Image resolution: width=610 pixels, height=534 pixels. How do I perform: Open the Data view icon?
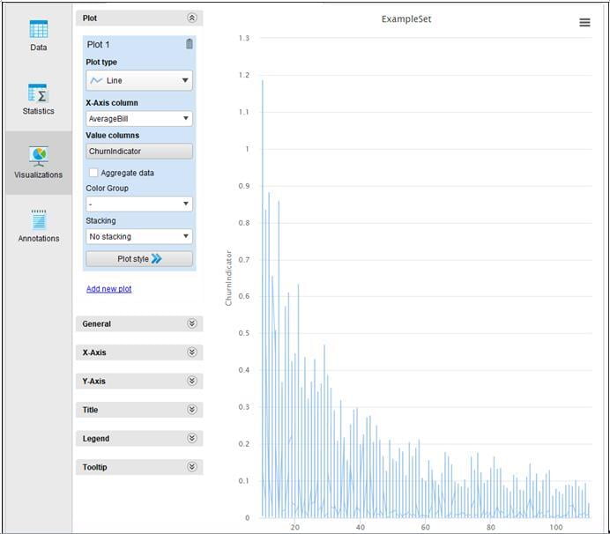(38, 29)
